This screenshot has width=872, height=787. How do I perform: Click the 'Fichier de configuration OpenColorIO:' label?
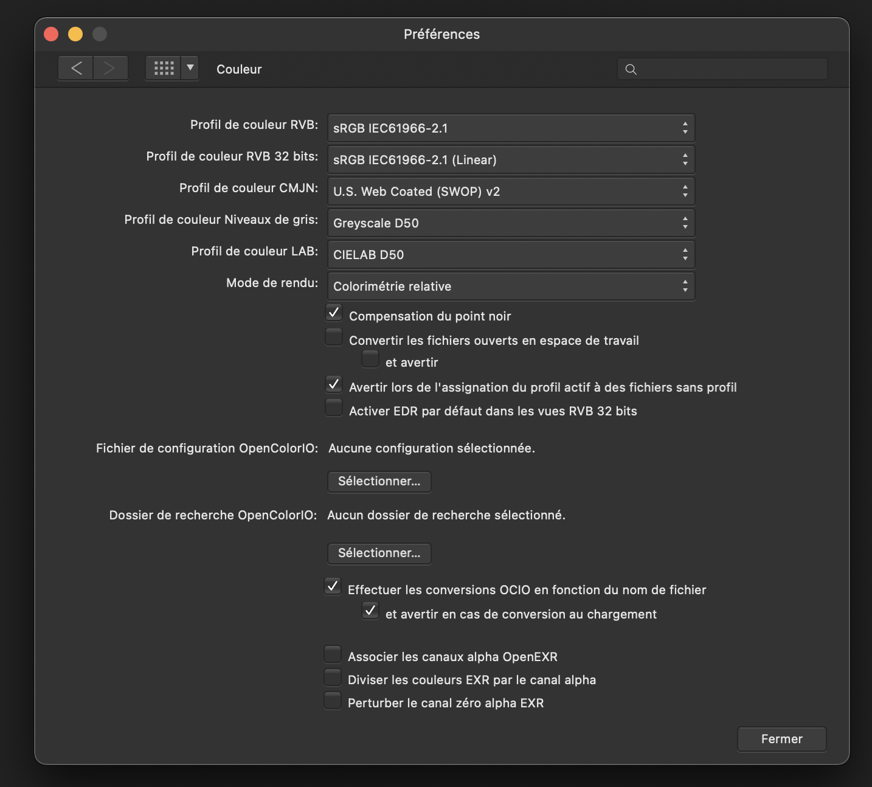pyautogui.click(x=207, y=448)
